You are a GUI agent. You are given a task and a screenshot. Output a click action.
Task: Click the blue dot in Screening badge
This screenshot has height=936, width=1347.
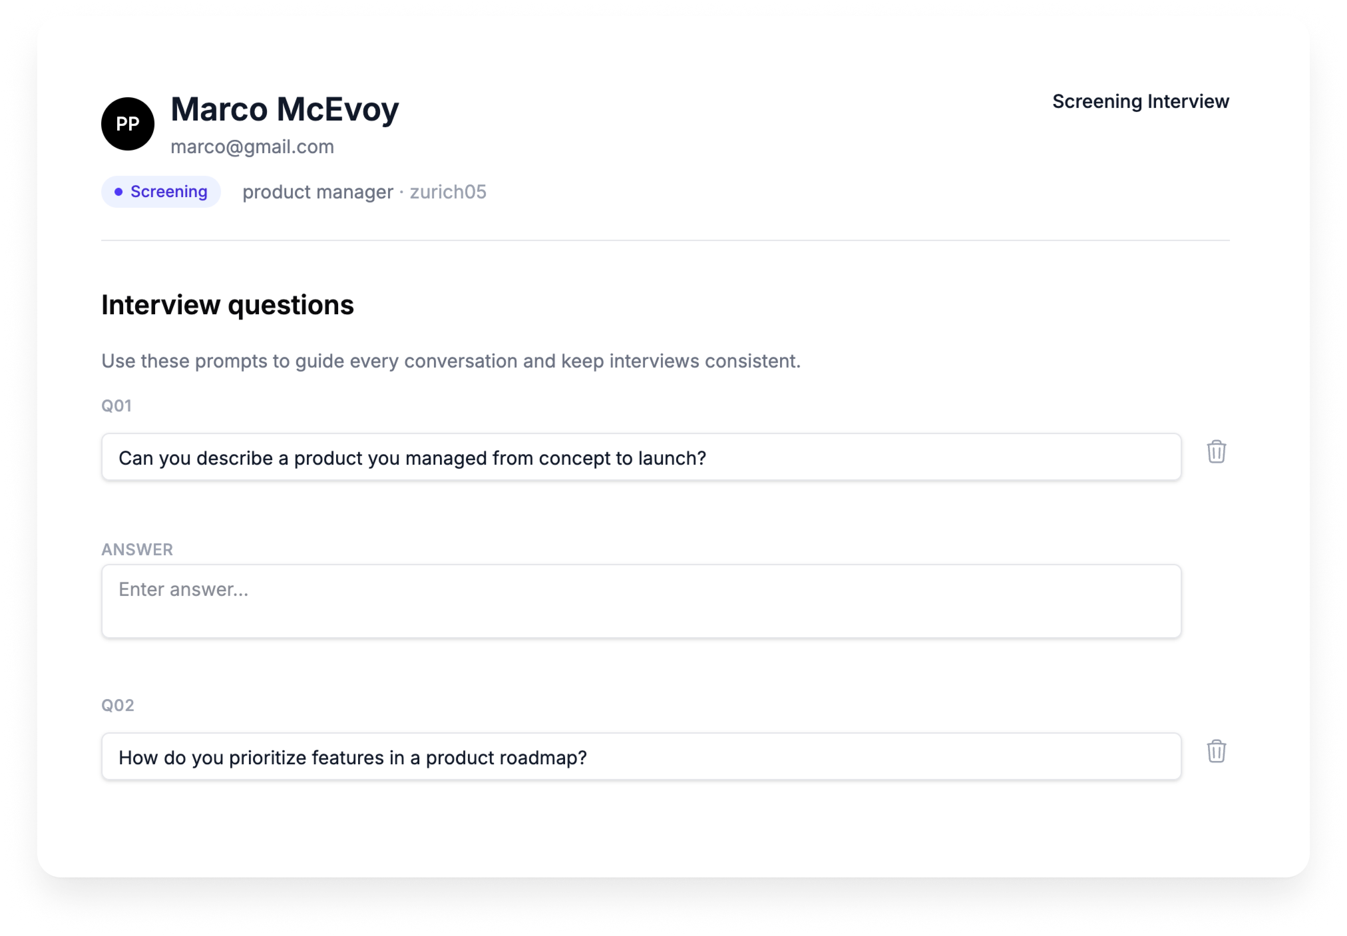pyautogui.click(x=118, y=192)
